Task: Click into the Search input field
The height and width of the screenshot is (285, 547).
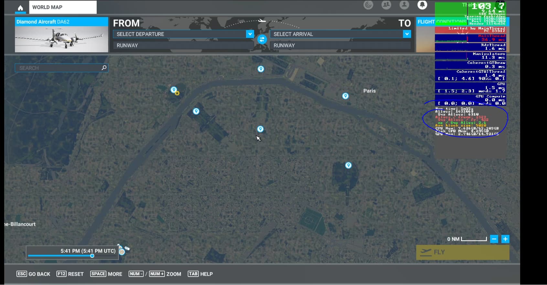Action: tap(58, 68)
